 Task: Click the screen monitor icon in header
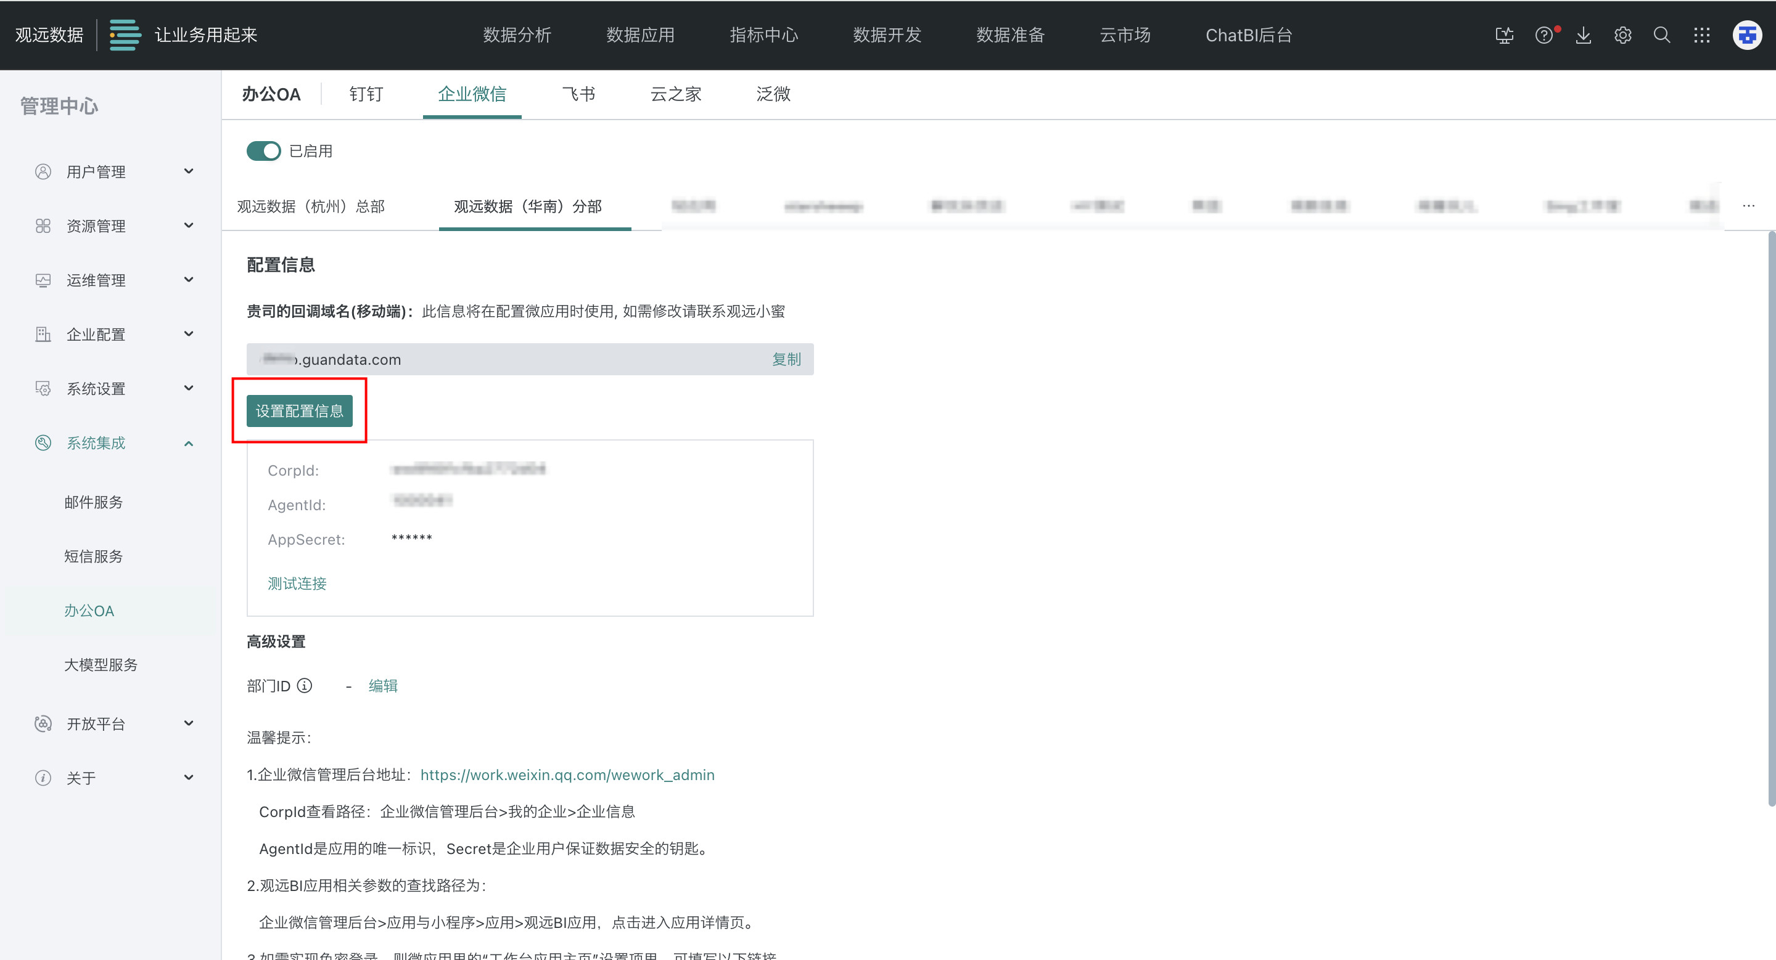pos(1505,35)
